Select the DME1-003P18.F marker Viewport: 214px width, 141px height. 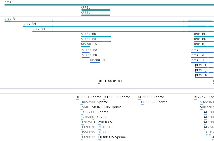[99, 84]
